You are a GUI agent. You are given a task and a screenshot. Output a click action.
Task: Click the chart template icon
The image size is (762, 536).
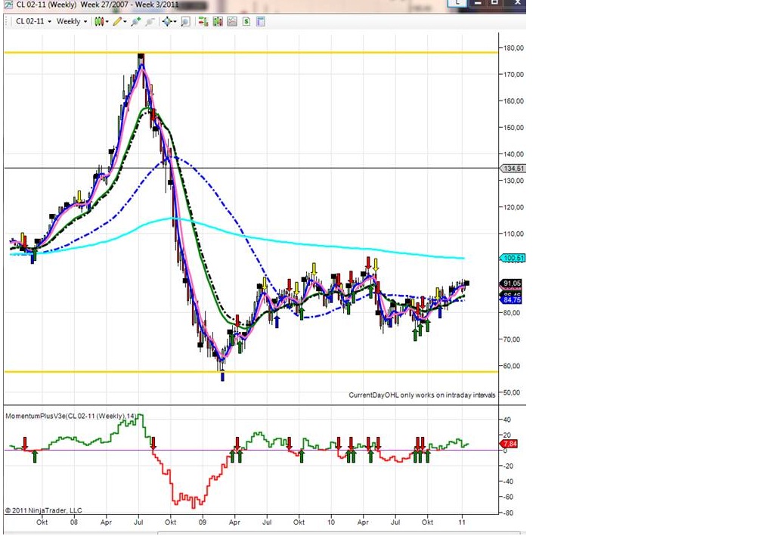(x=261, y=21)
